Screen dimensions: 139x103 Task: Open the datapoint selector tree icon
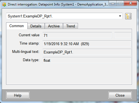tap(128, 16)
